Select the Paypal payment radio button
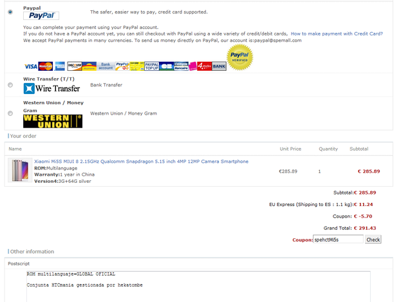 click(x=10, y=12)
